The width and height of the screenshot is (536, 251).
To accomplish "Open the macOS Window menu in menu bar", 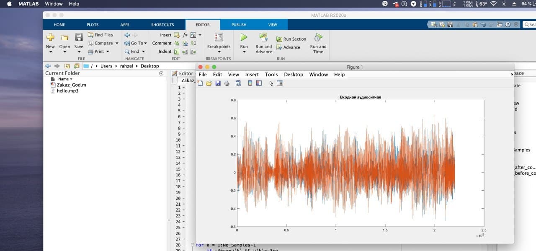I will (54, 4).
